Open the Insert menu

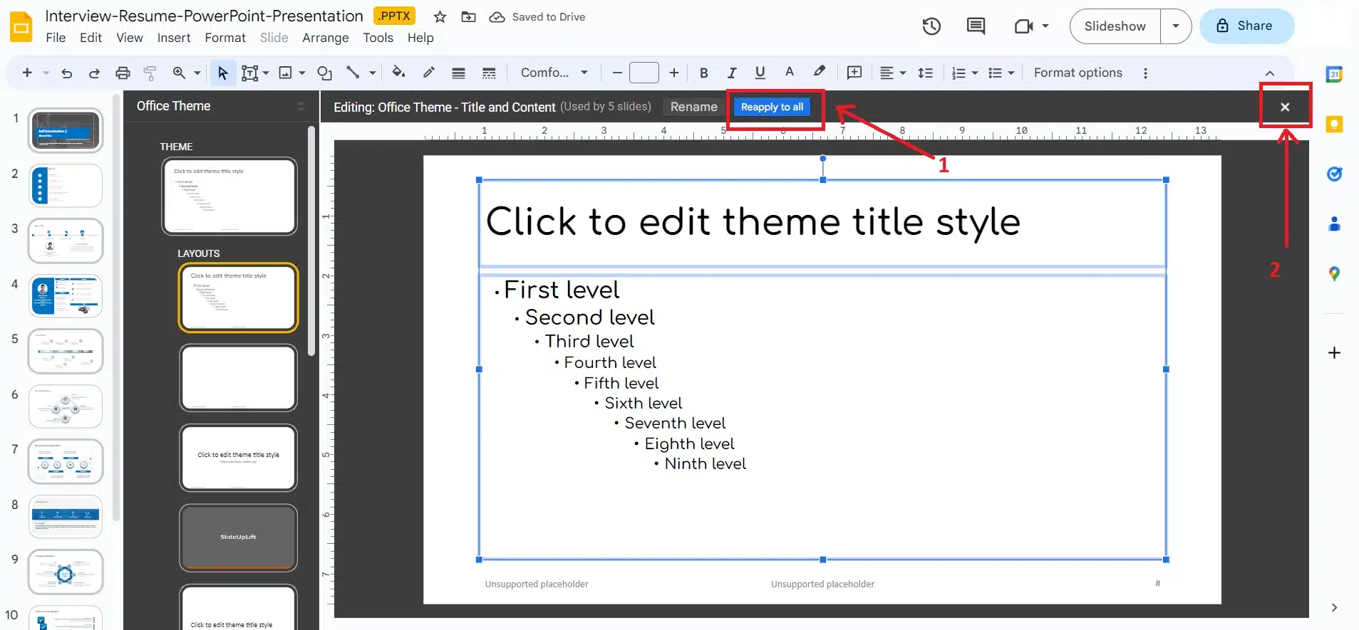point(173,38)
